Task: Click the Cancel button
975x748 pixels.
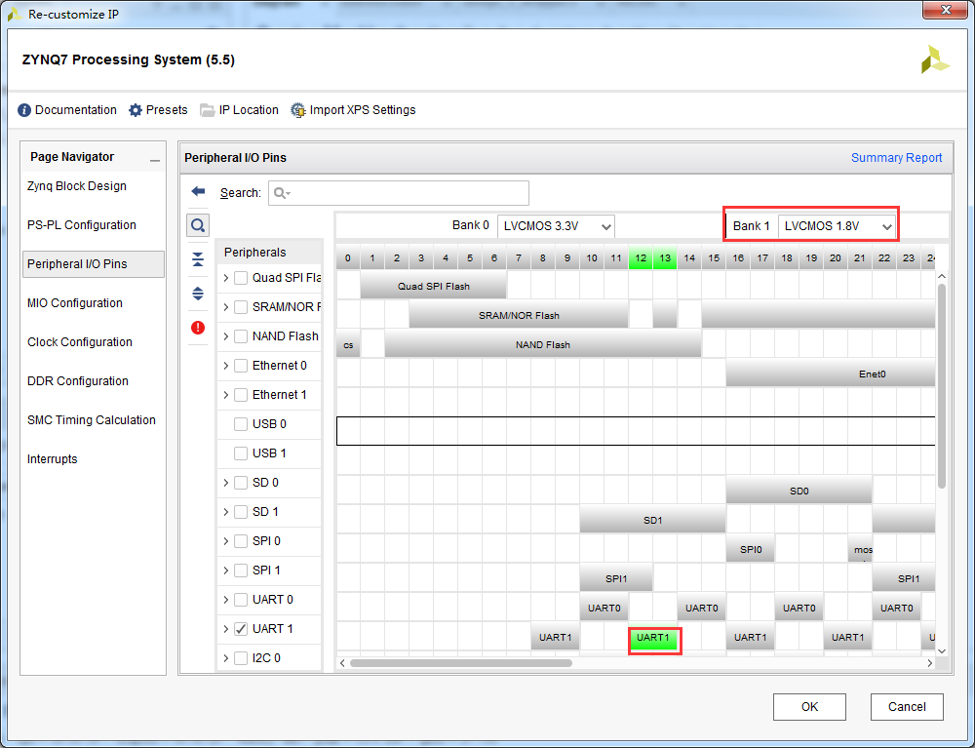Action: click(907, 707)
